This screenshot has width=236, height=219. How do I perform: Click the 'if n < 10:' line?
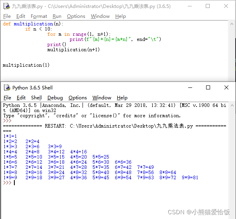point(38,29)
